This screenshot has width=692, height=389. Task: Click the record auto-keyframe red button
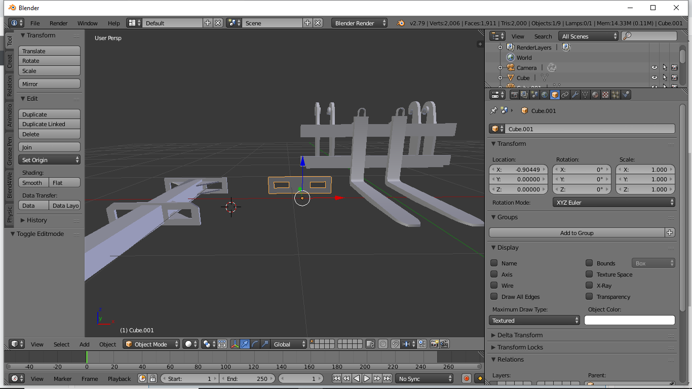coord(467,378)
